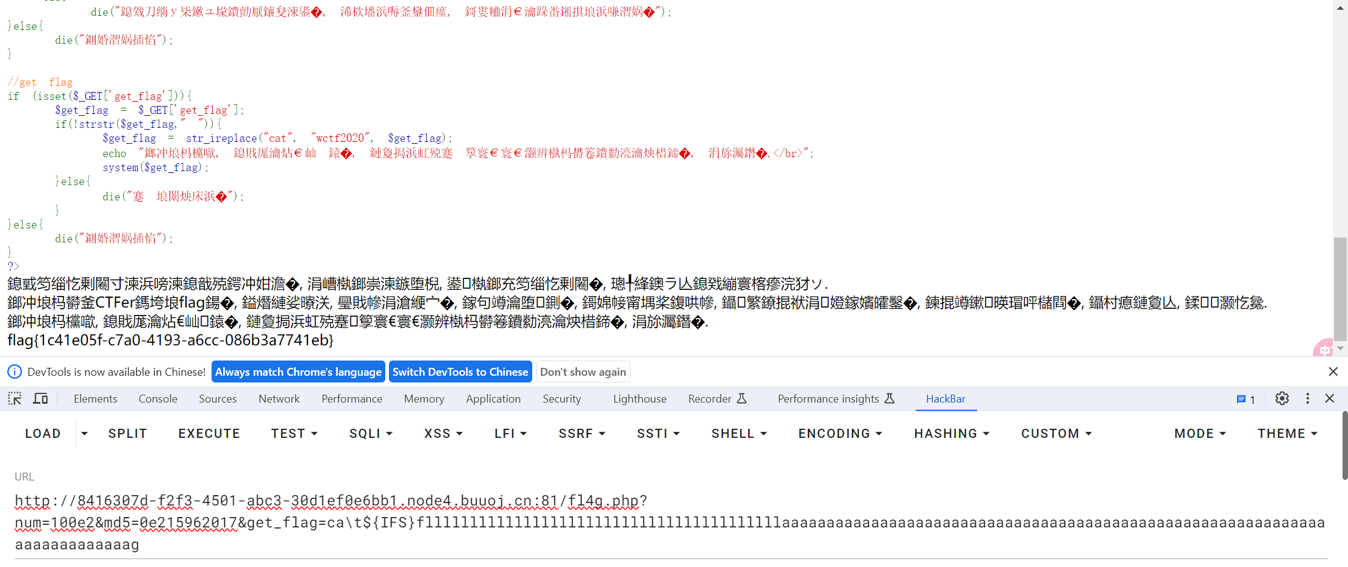
Task: Go to the Network tab
Action: coord(279,399)
